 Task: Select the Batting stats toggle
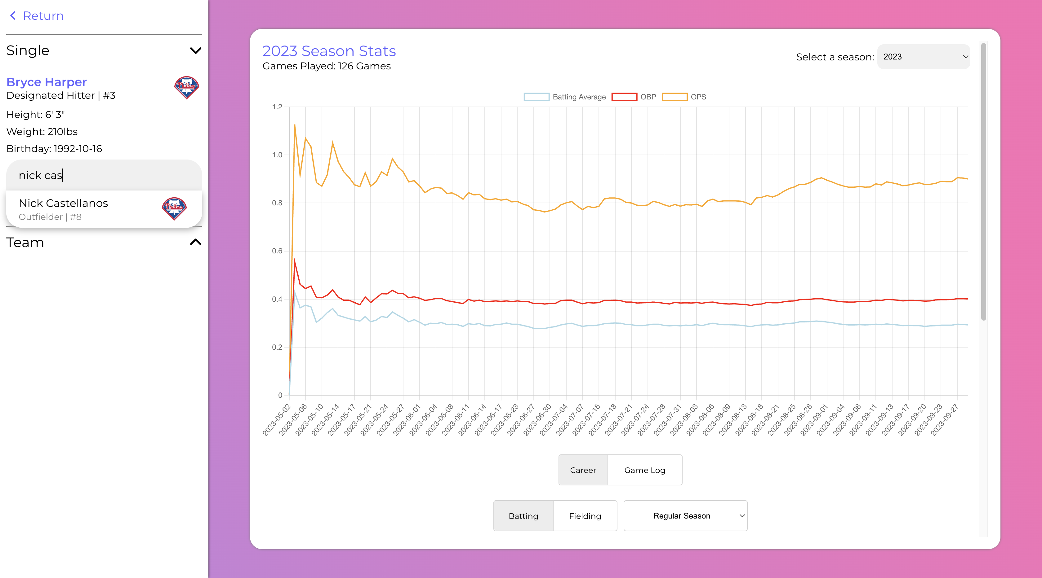[x=523, y=516]
